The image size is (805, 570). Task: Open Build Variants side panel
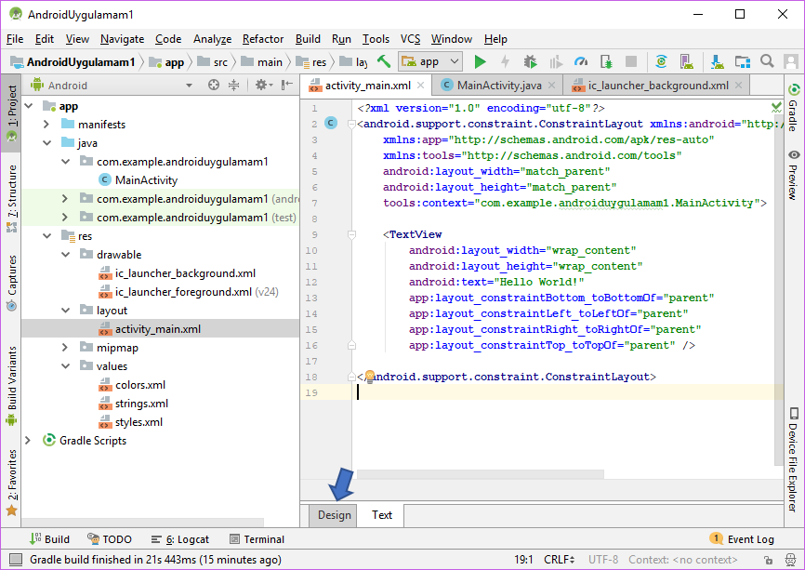click(11, 386)
